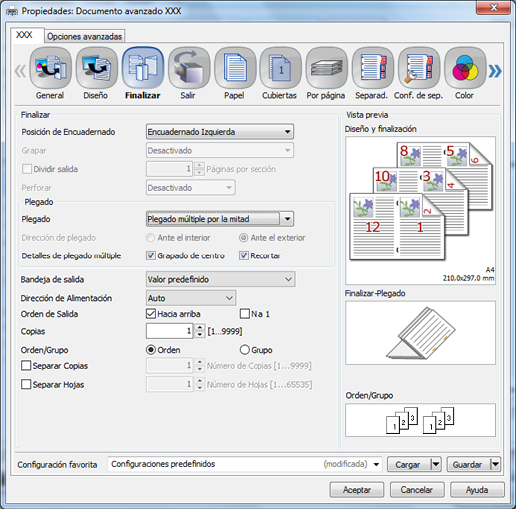Image resolution: width=516 pixels, height=509 pixels.
Task: Enable Separar Copias checkbox
Action: pos(26,366)
